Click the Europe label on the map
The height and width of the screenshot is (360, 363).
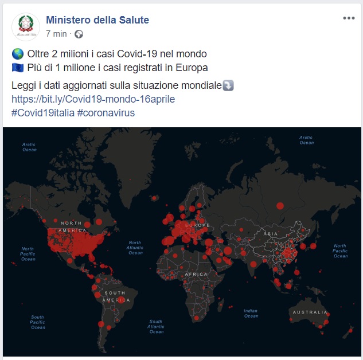197,226
